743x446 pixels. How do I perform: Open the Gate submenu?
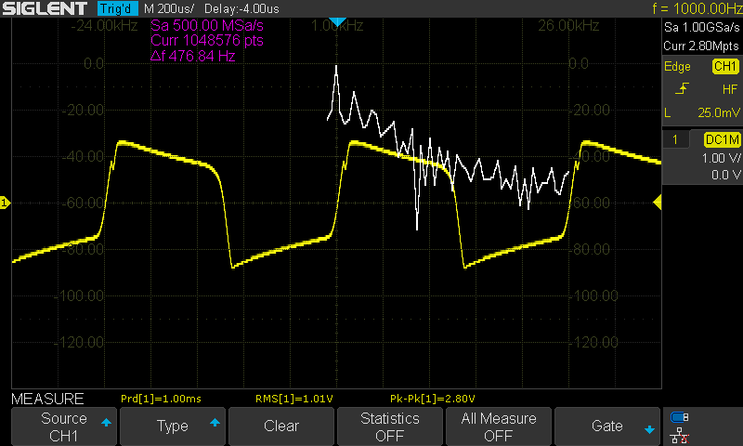point(607,426)
